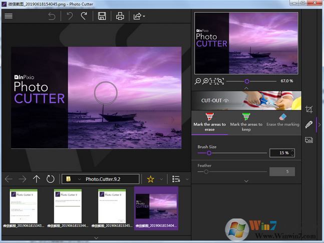Click the refresh folder button

point(50,179)
